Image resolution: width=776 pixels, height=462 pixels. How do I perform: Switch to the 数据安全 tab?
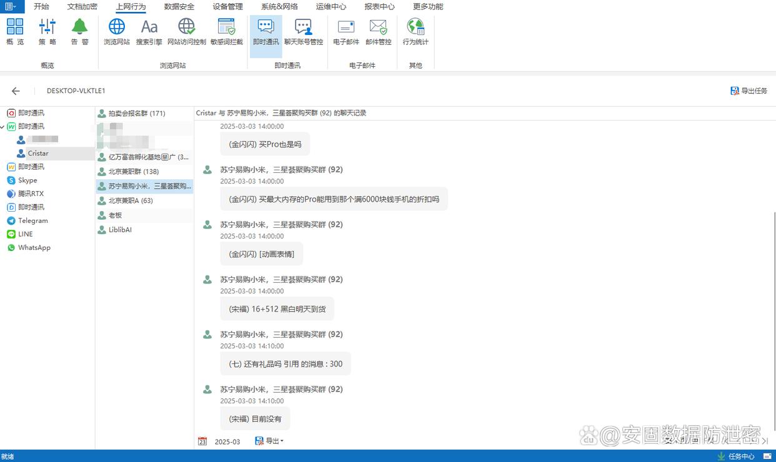pos(179,7)
